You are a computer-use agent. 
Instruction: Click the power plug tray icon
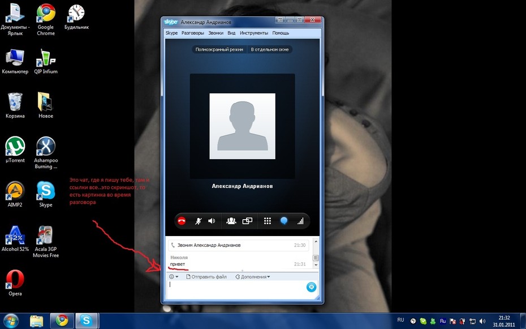pyautogui.click(x=462, y=321)
